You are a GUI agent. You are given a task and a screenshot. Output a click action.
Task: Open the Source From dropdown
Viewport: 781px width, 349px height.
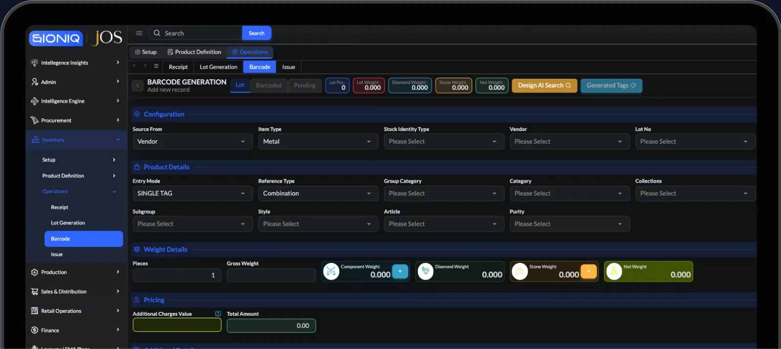click(193, 141)
